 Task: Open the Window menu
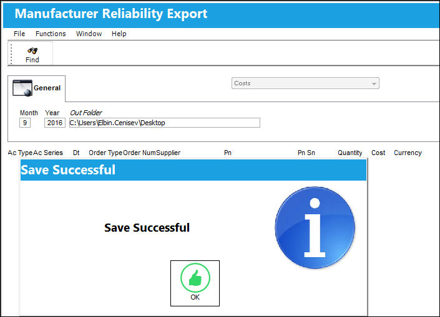[x=89, y=34]
